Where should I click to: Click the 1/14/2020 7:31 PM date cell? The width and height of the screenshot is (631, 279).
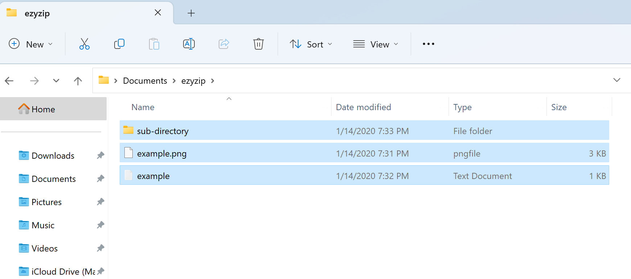pyautogui.click(x=372, y=154)
